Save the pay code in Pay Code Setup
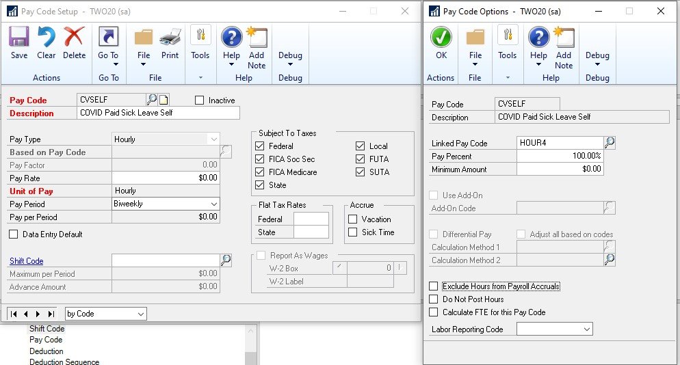This screenshot has height=365, width=680. click(19, 43)
